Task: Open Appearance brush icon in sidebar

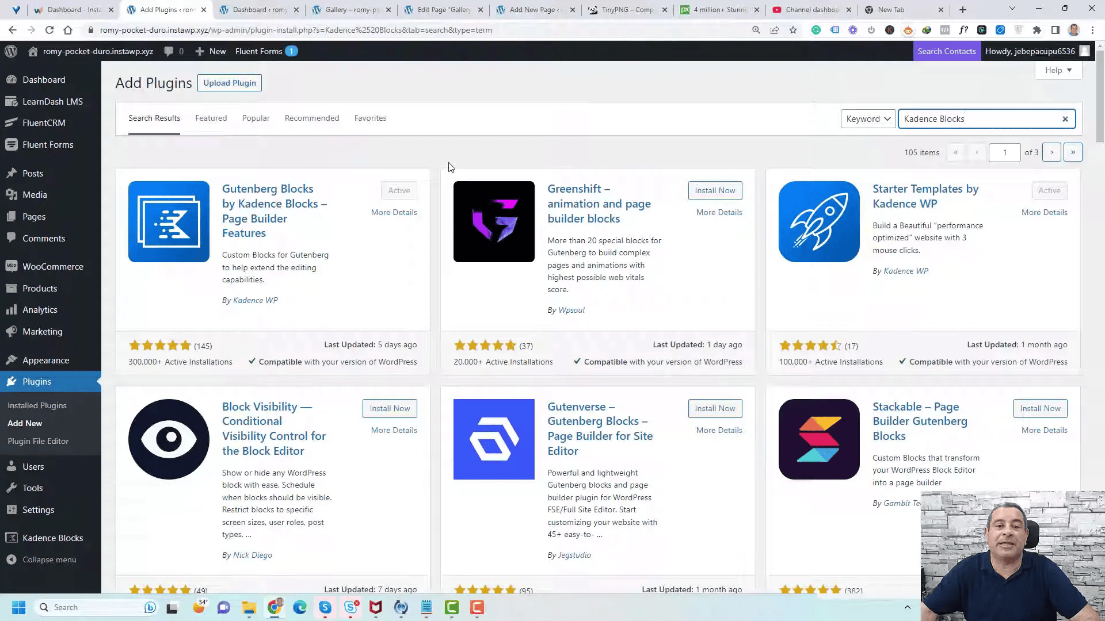Action: pyautogui.click(x=11, y=361)
